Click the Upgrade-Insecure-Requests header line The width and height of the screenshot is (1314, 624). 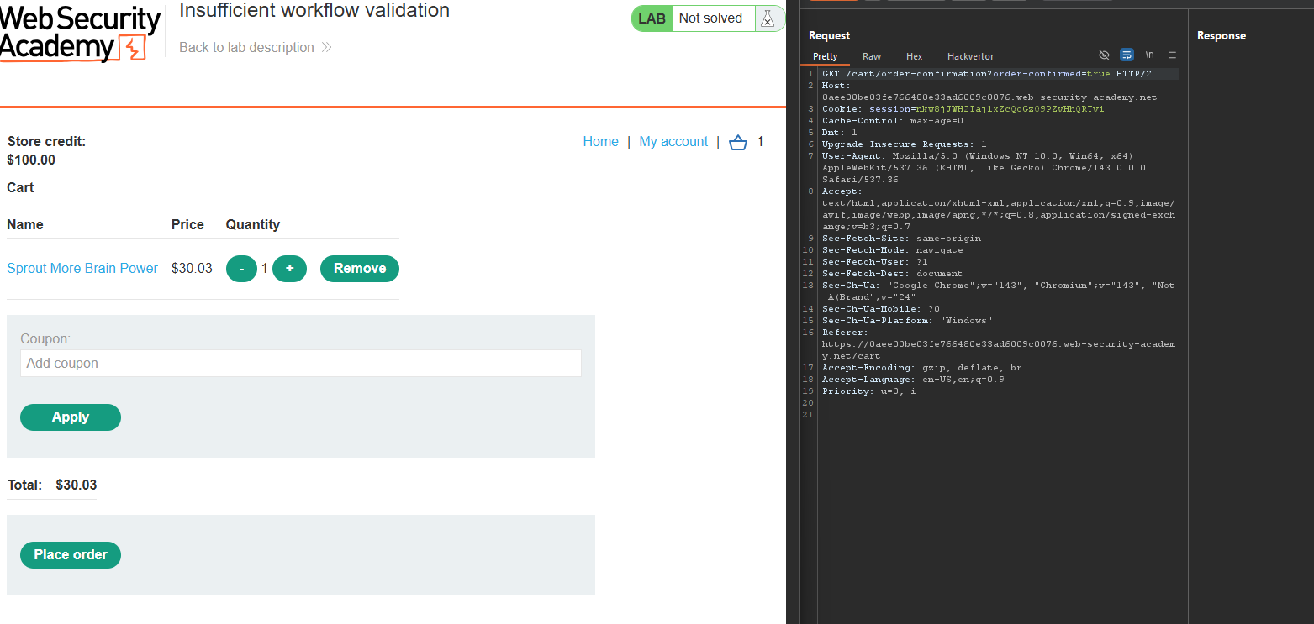point(904,144)
